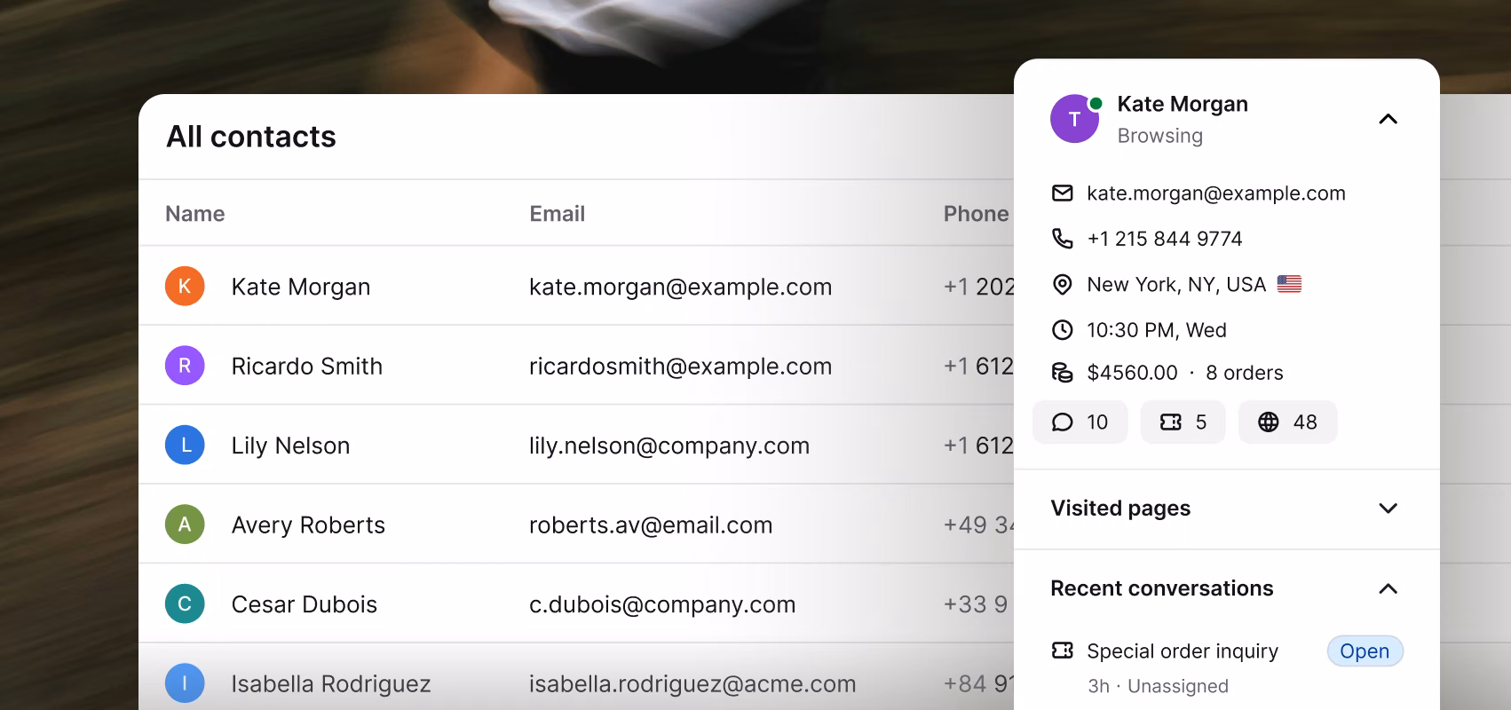Image resolution: width=1511 pixels, height=710 pixels.
Task: Click kate.morgan@example.com in the profile panel
Action: click(1216, 193)
